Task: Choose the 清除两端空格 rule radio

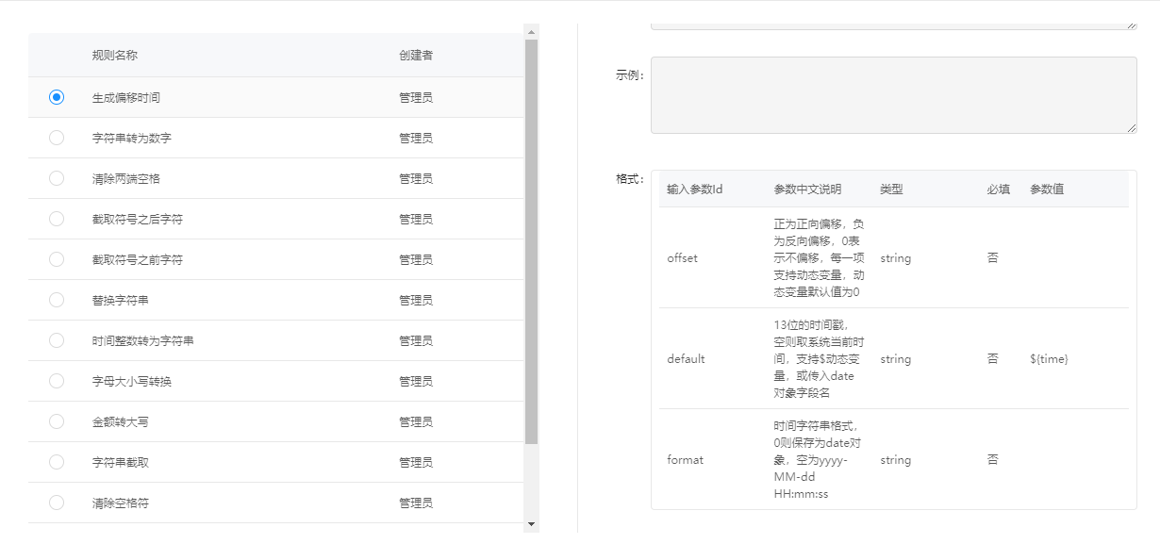Action: click(57, 178)
